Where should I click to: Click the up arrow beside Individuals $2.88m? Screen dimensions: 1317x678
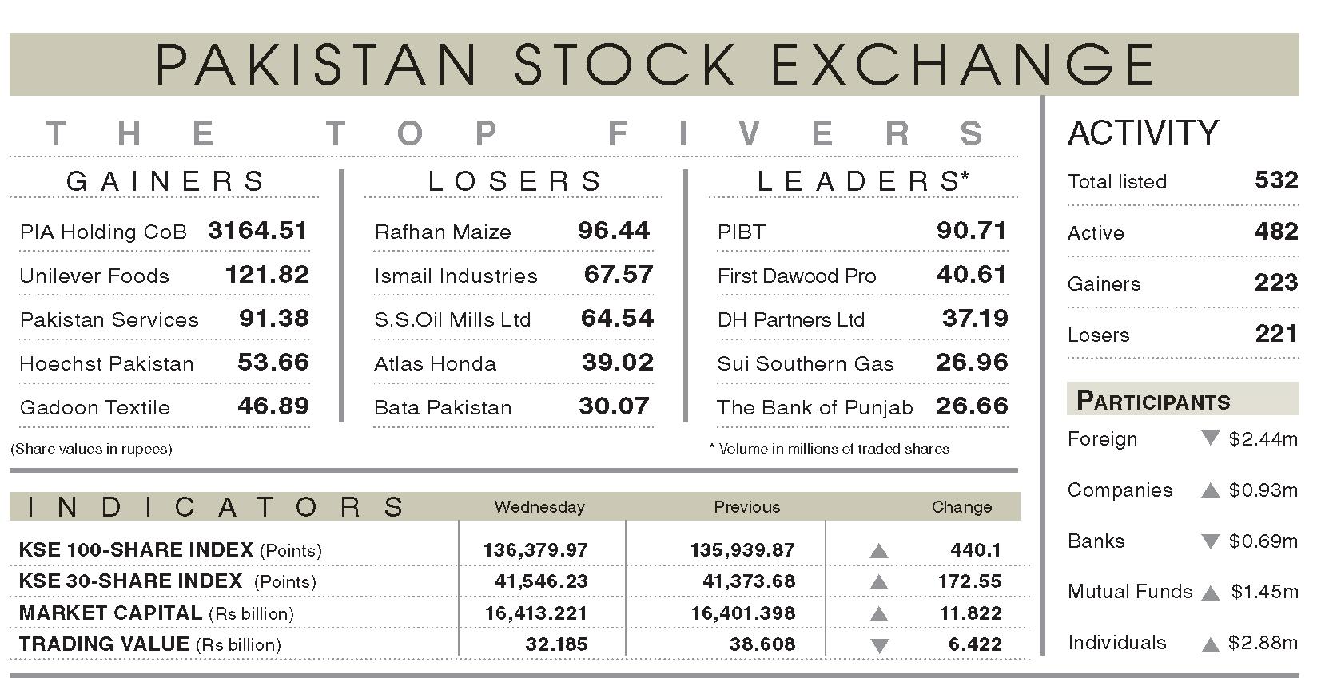click(1211, 644)
